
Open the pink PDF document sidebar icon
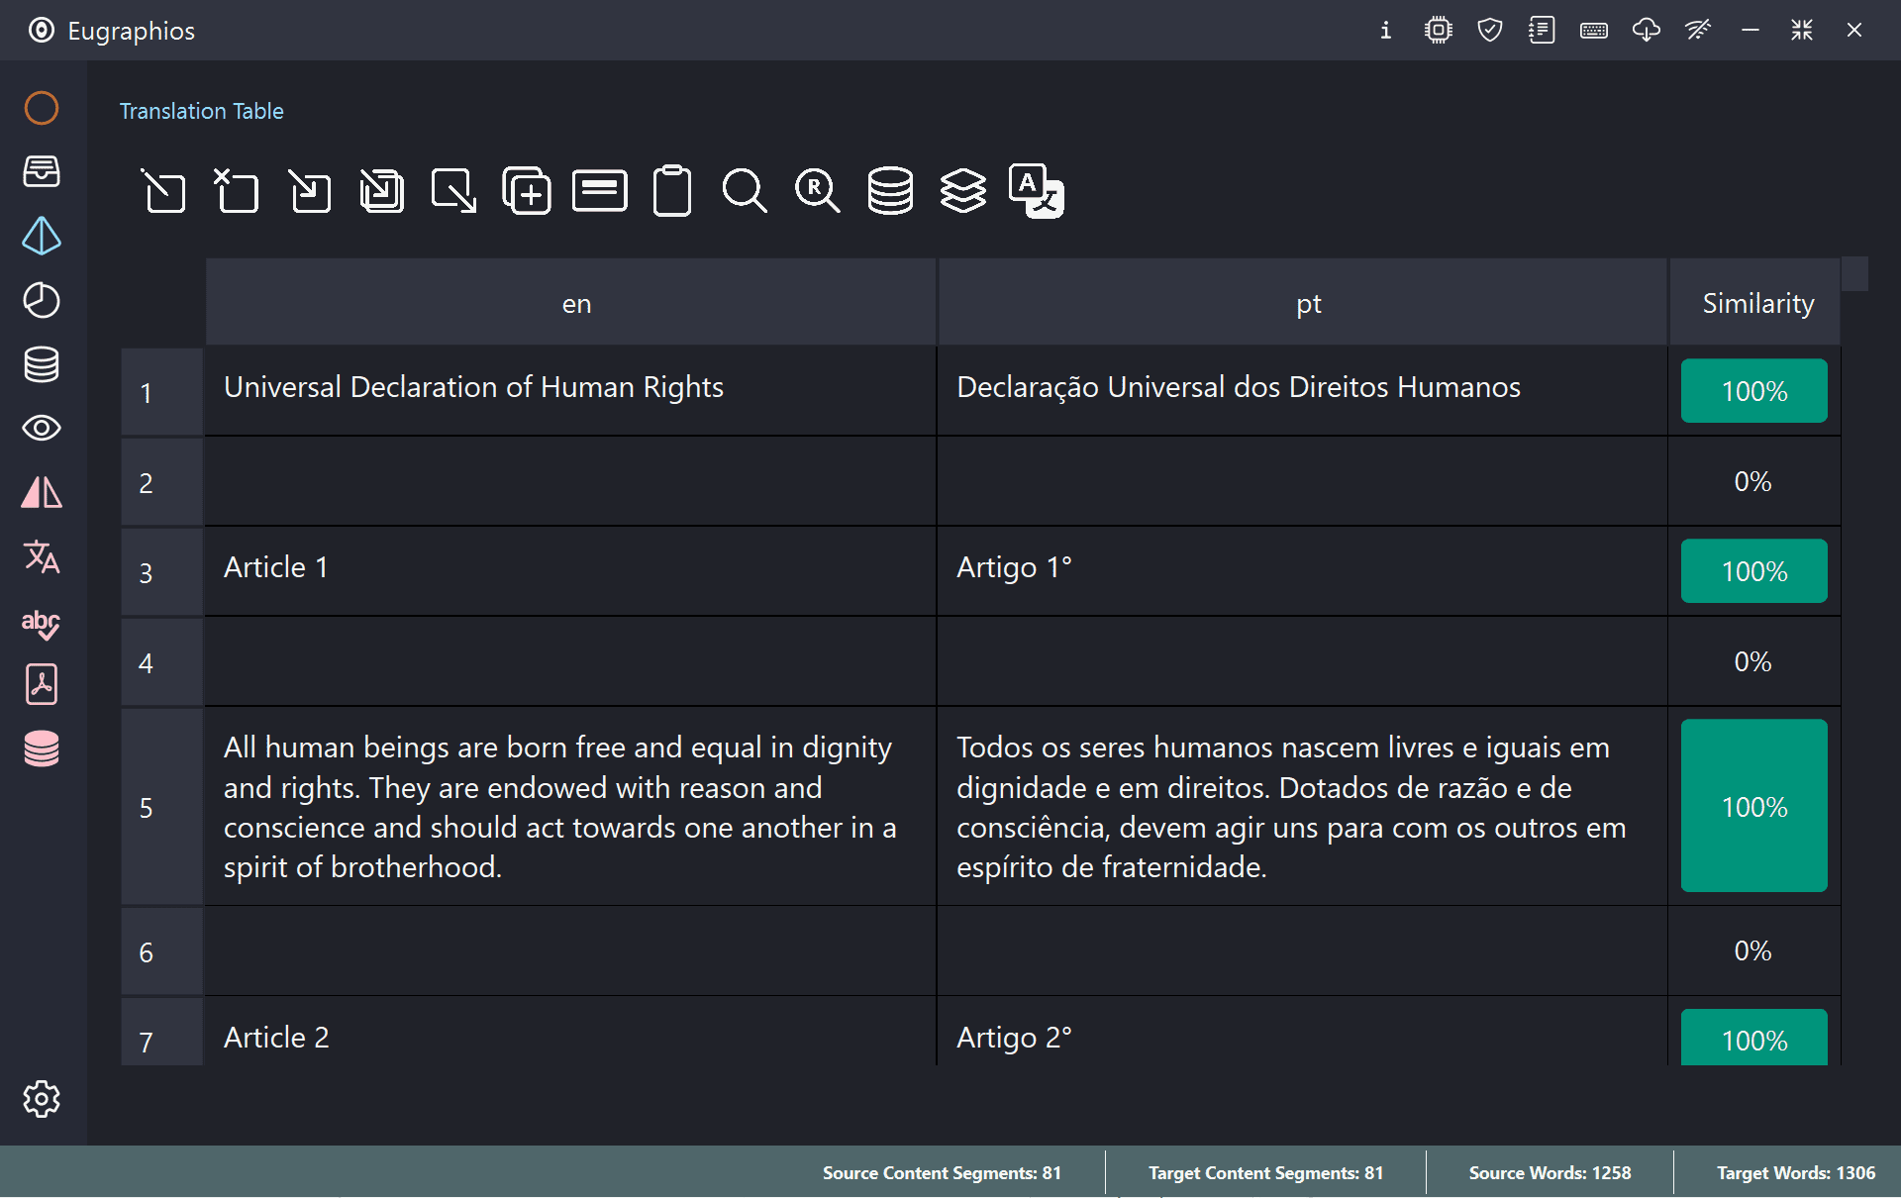pyautogui.click(x=42, y=684)
